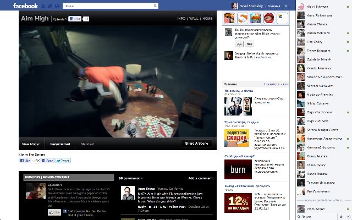Expand the 56 comments dropdown
The image size is (352, 220).
tap(131, 178)
